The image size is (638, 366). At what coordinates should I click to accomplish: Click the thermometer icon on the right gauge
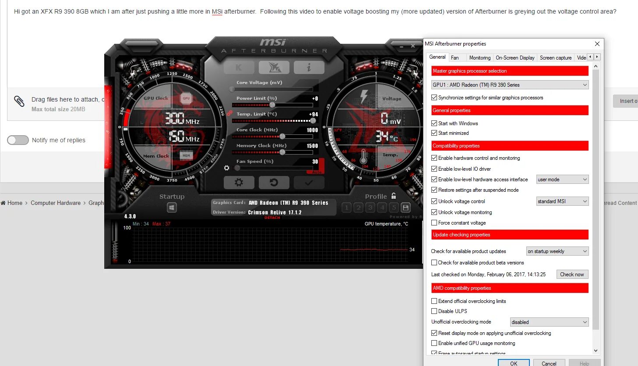click(x=363, y=156)
